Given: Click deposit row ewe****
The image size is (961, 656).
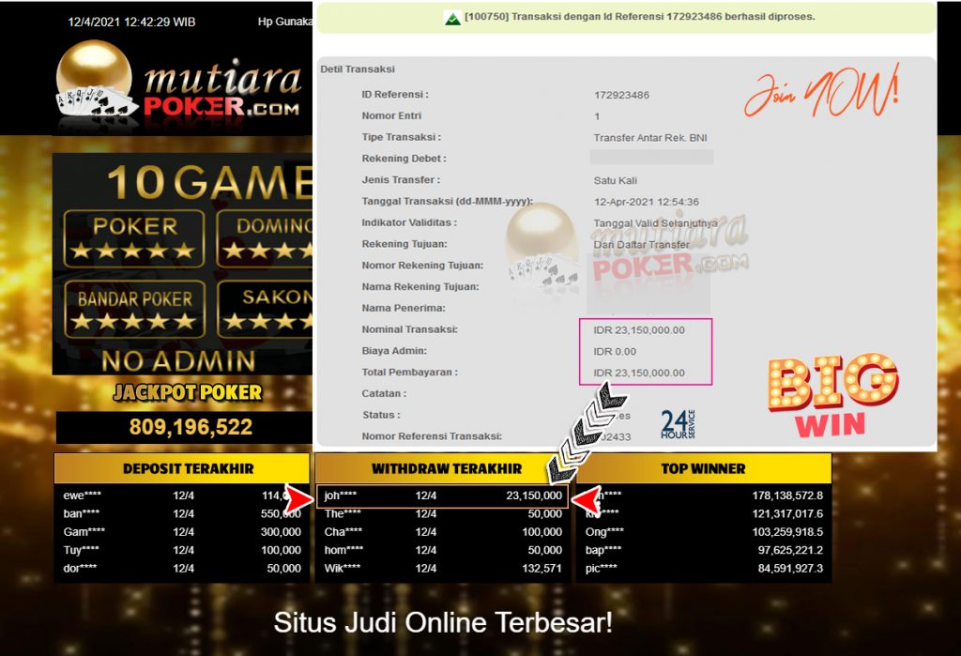Looking at the screenshot, I should [182, 496].
